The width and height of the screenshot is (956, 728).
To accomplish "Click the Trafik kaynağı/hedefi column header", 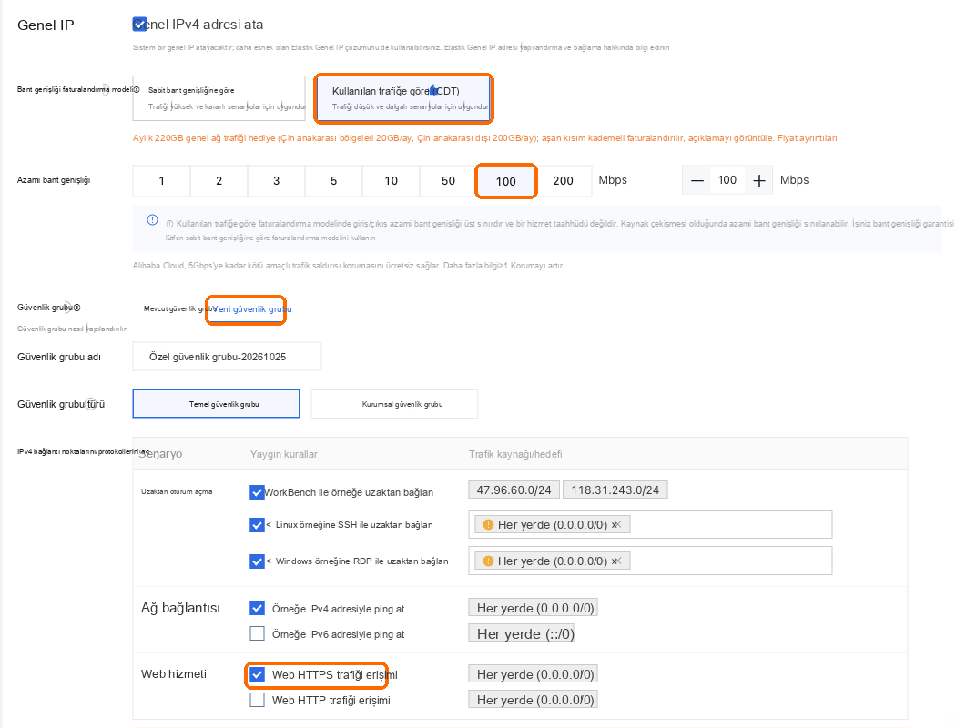I will 515,454.
